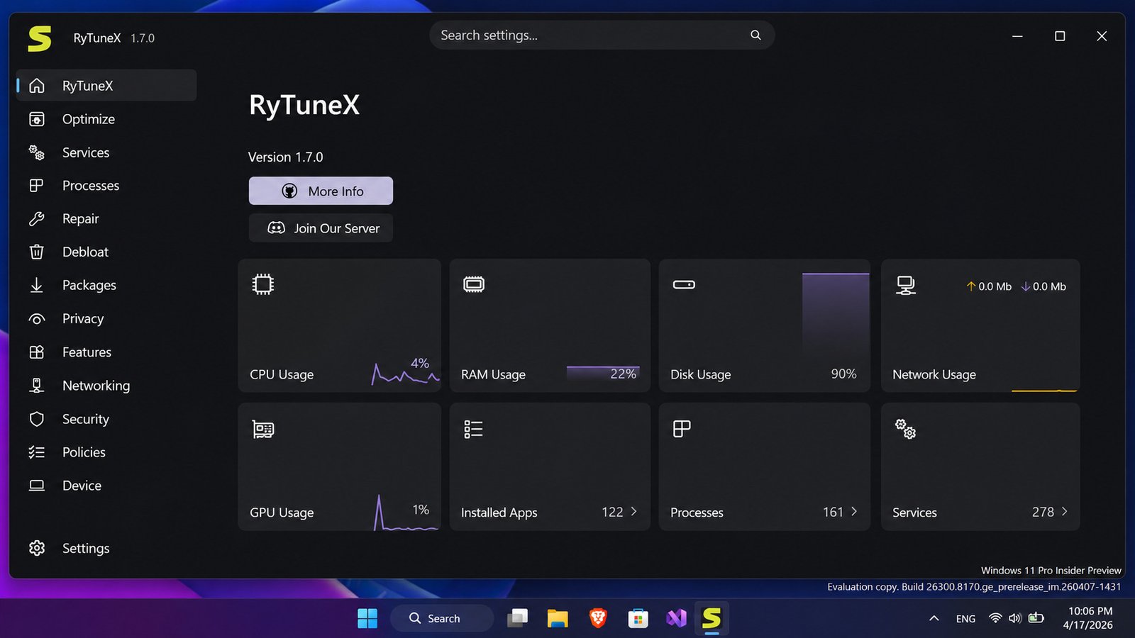
Task: Click the network download 0.0 Mb indicator
Action: [x=1043, y=286]
